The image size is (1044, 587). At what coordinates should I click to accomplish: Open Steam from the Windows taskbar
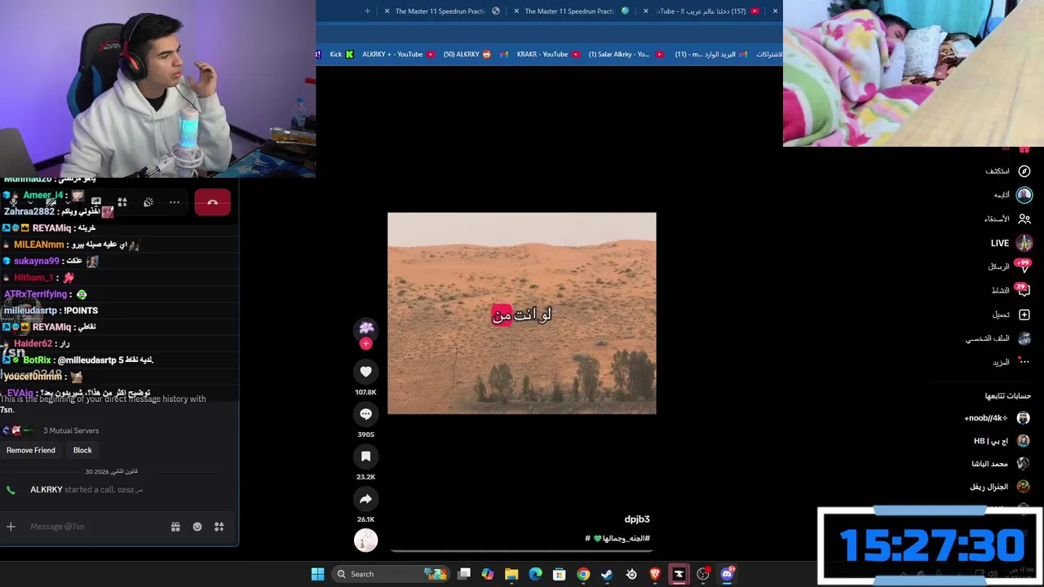[x=607, y=574]
